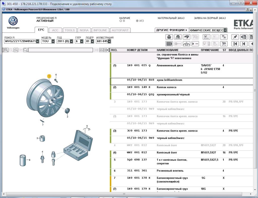Zoom in on the illustration
The width and height of the screenshot is (258, 198).
point(6,50)
